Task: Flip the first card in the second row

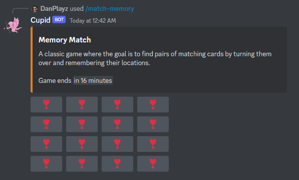Action: [x=46, y=124]
